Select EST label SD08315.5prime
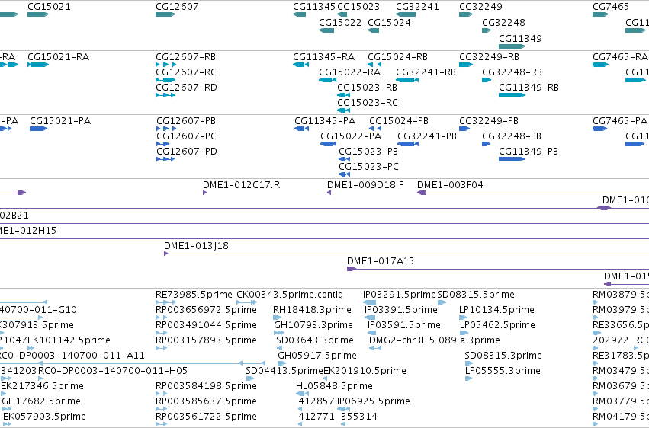Image resolution: width=649 pixels, height=428 pixels. click(476, 295)
